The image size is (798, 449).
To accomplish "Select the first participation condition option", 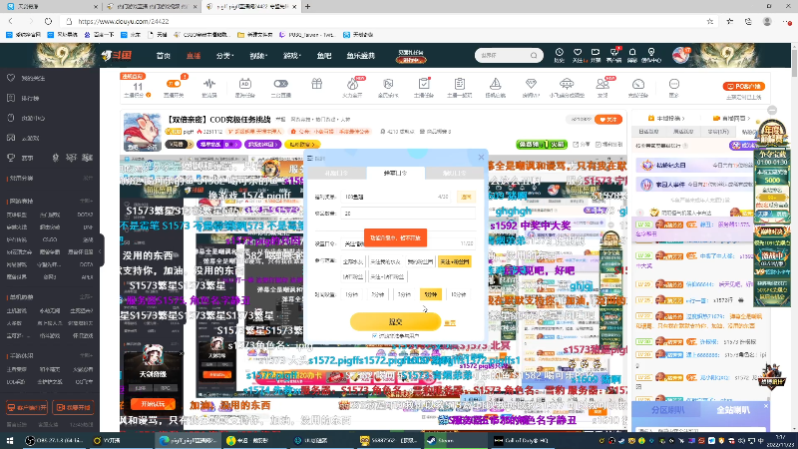I will (x=353, y=261).
